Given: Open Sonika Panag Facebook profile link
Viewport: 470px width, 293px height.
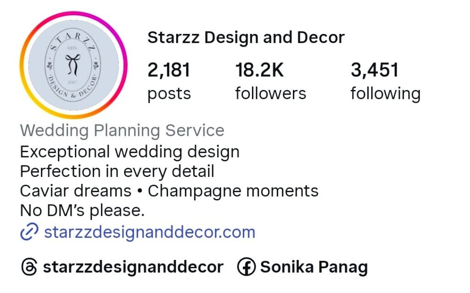Looking at the screenshot, I should (314, 267).
